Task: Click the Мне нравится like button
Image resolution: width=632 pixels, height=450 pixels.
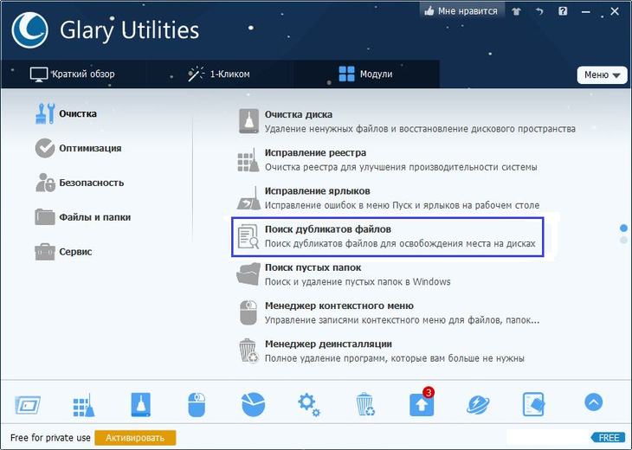Action: coord(460,11)
